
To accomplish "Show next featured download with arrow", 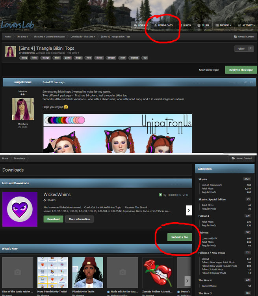I will click(x=189, y=210).
